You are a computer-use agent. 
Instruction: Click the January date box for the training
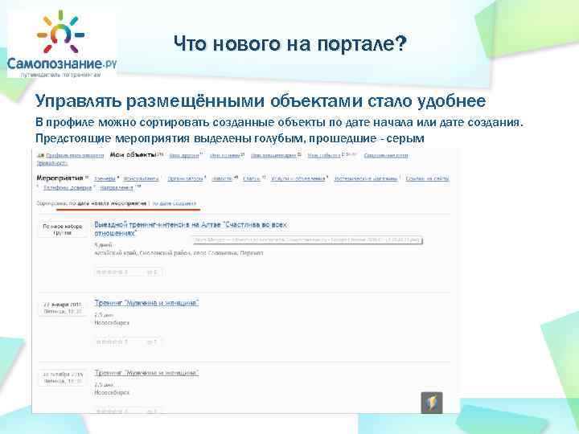pyautogui.click(x=63, y=308)
